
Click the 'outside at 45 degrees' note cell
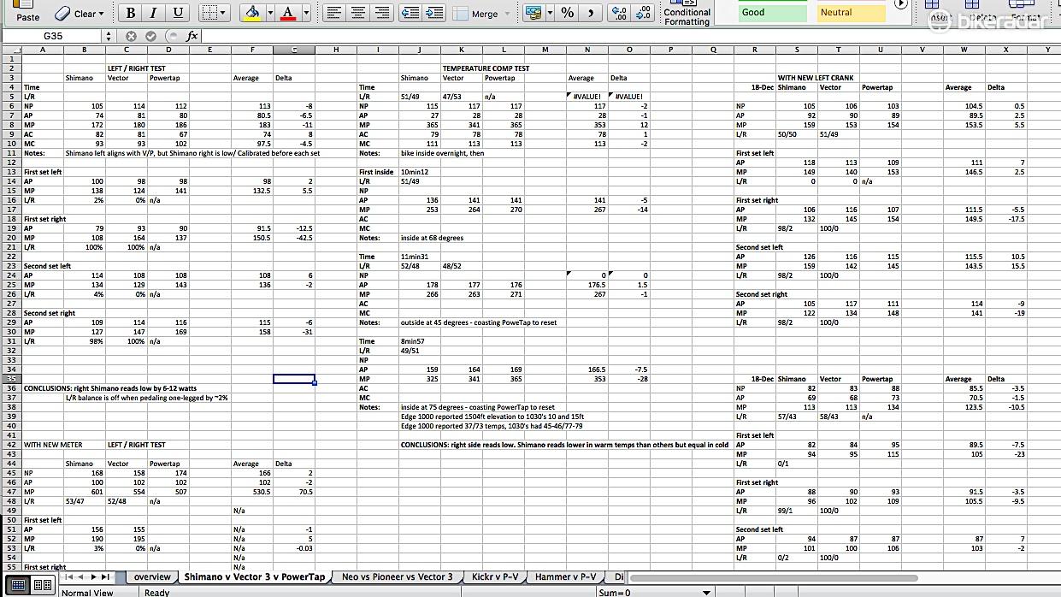click(479, 322)
